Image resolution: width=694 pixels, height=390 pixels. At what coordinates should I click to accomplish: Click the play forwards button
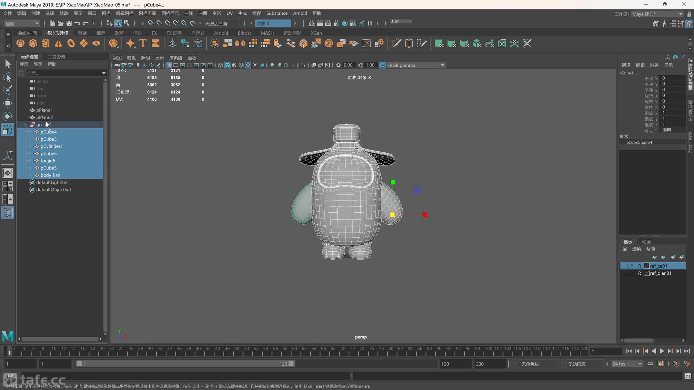[661, 351]
